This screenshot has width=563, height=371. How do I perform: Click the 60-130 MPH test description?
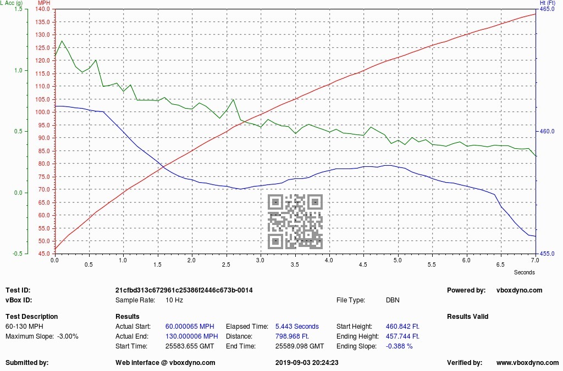[24, 327]
